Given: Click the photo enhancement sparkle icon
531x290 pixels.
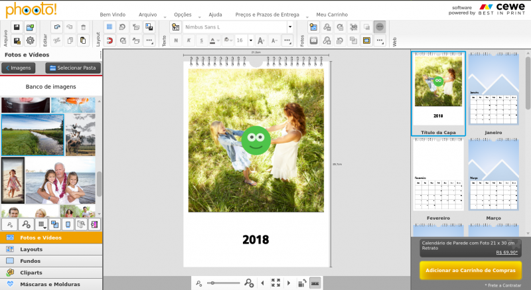Looking at the screenshot, I should 353,27.
